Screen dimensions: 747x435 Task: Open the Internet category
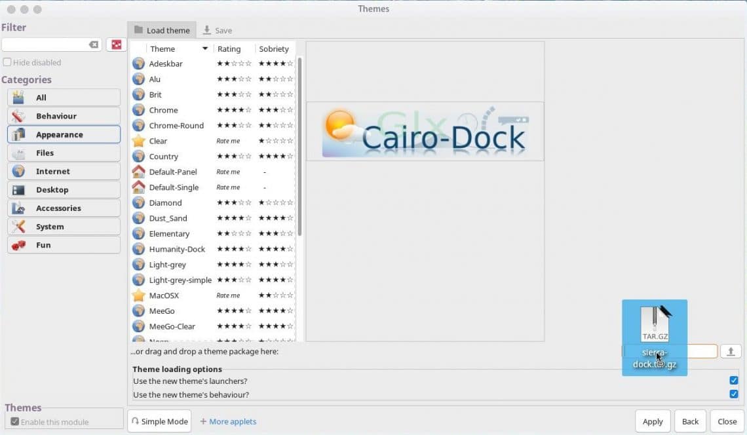[64, 172]
